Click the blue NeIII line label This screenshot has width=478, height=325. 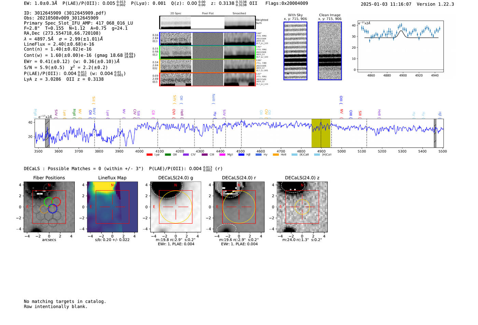pos(213,99)
